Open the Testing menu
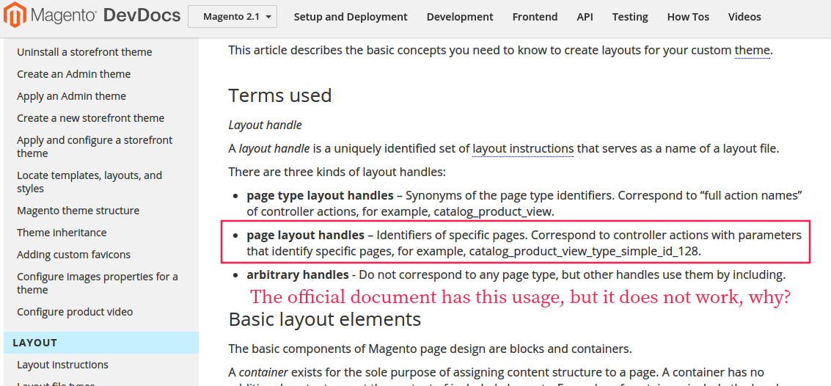 coord(629,17)
